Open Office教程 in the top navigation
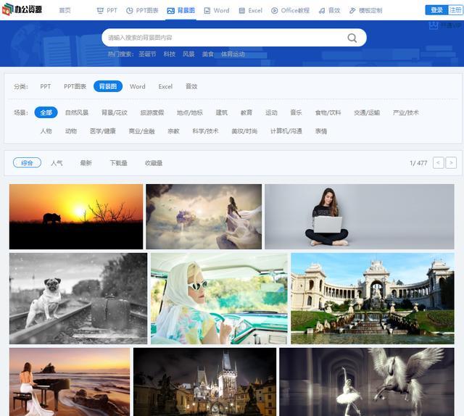The image size is (464, 416). pyautogui.click(x=291, y=11)
